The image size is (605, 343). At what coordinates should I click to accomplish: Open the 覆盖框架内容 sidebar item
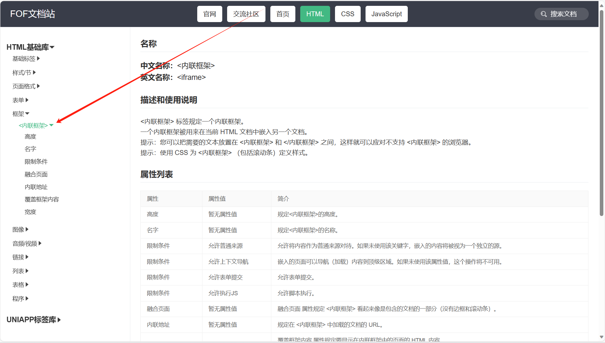click(x=42, y=199)
